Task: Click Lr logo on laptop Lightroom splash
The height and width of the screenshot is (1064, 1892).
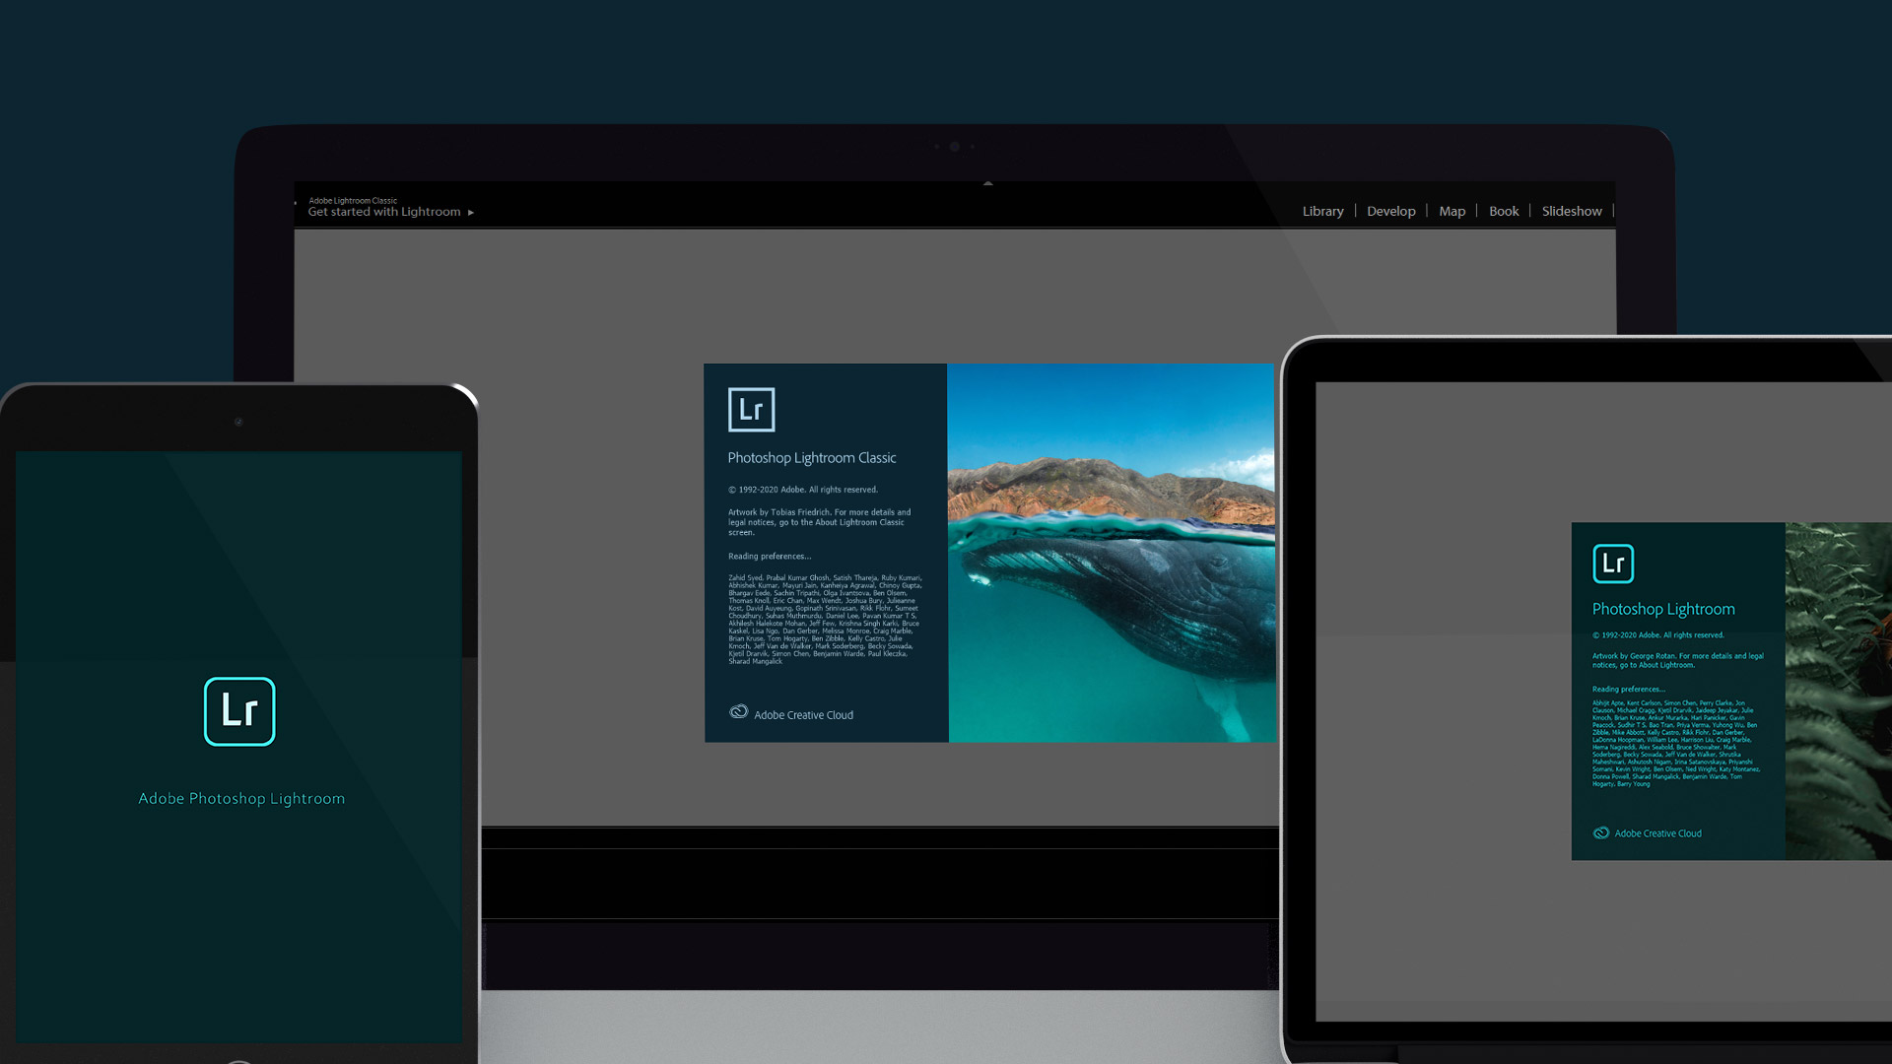Action: coord(1613,564)
